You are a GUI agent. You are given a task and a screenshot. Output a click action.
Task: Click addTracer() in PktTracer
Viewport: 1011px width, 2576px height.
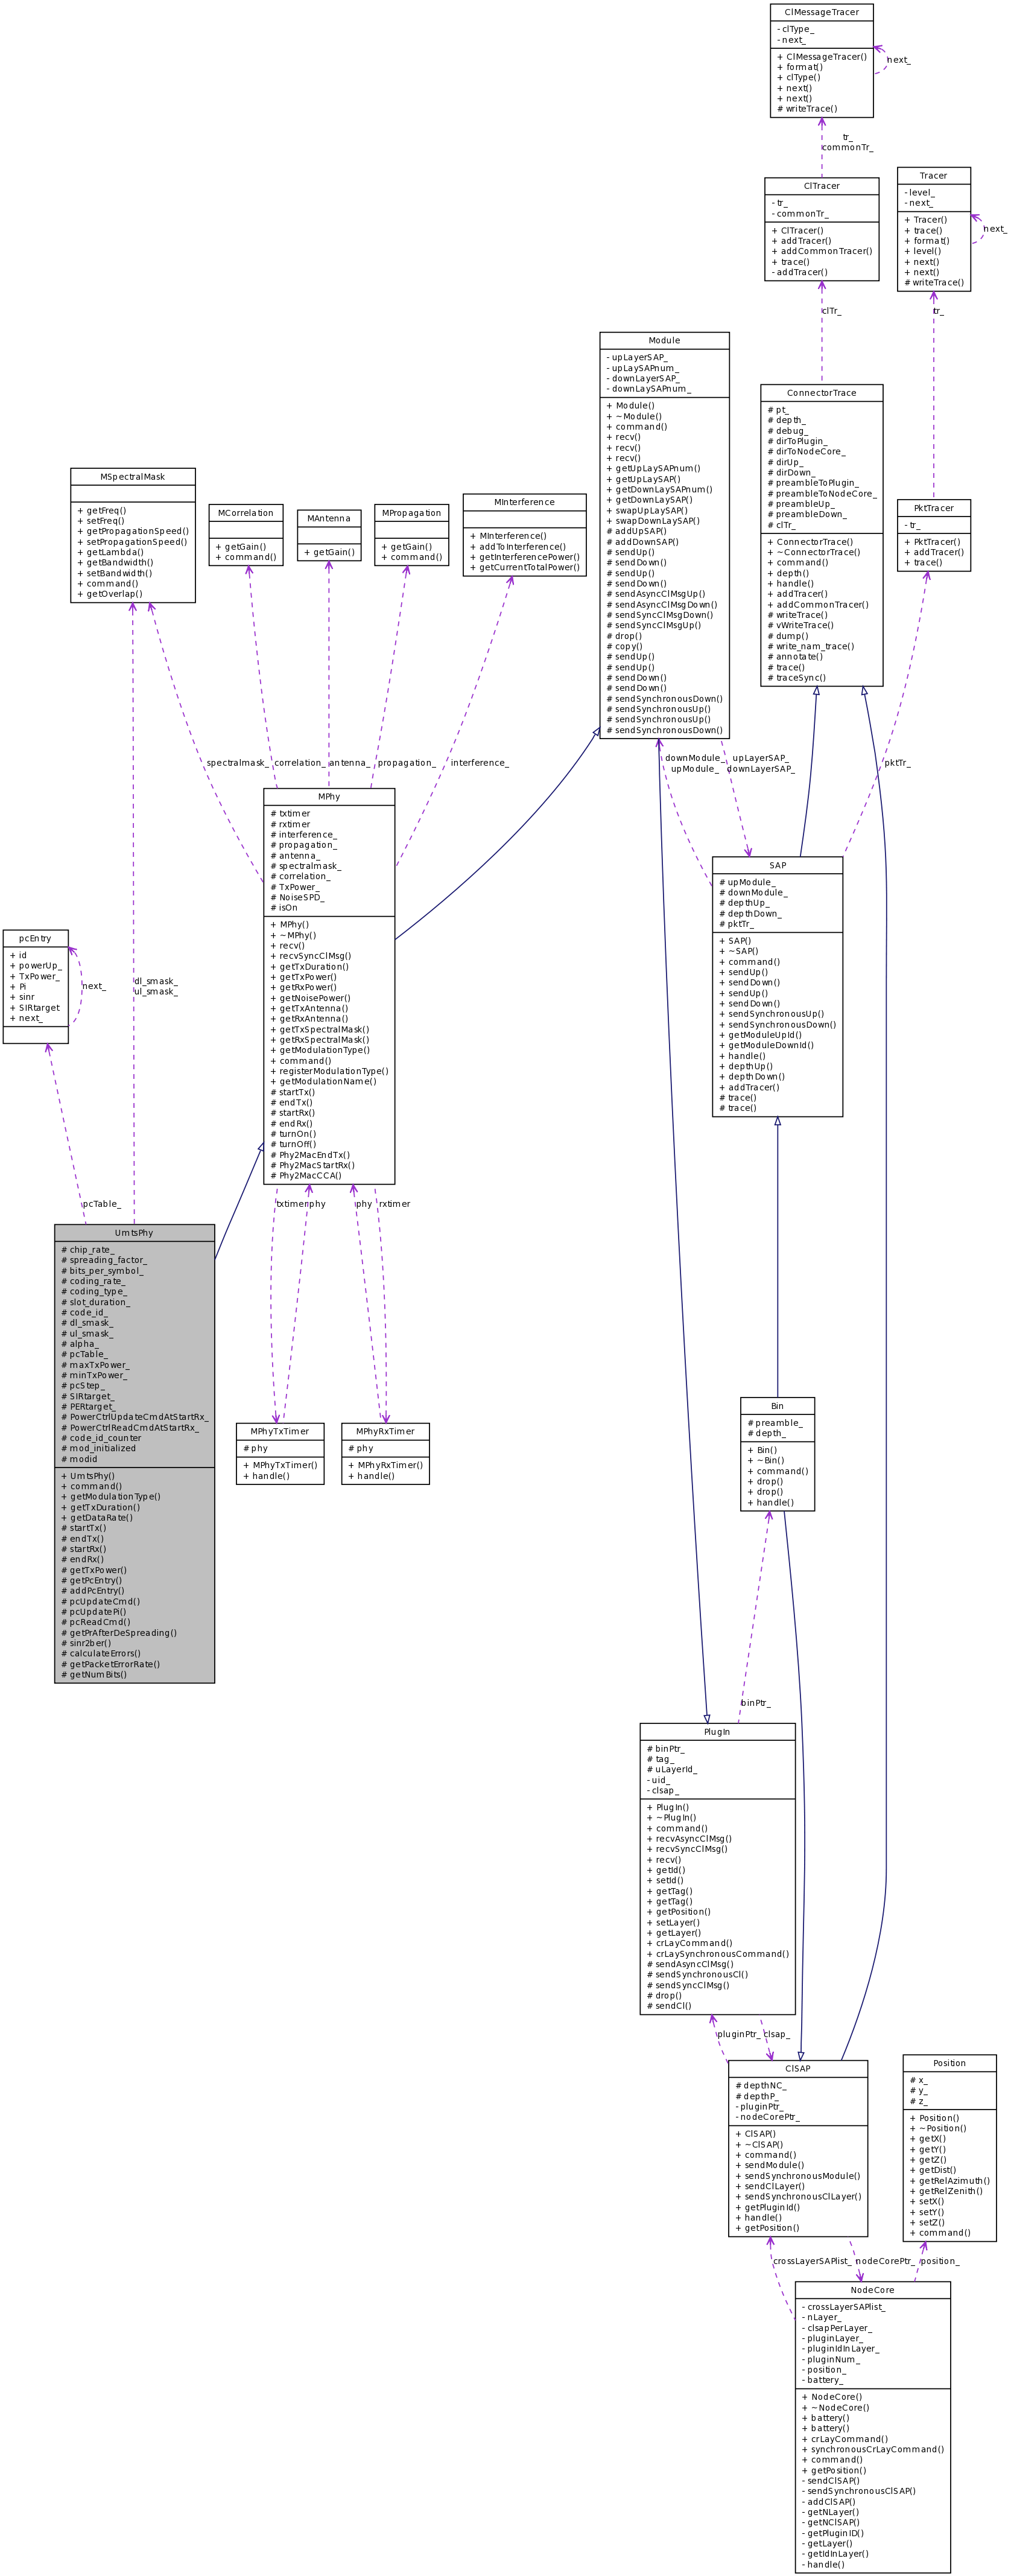click(x=934, y=552)
